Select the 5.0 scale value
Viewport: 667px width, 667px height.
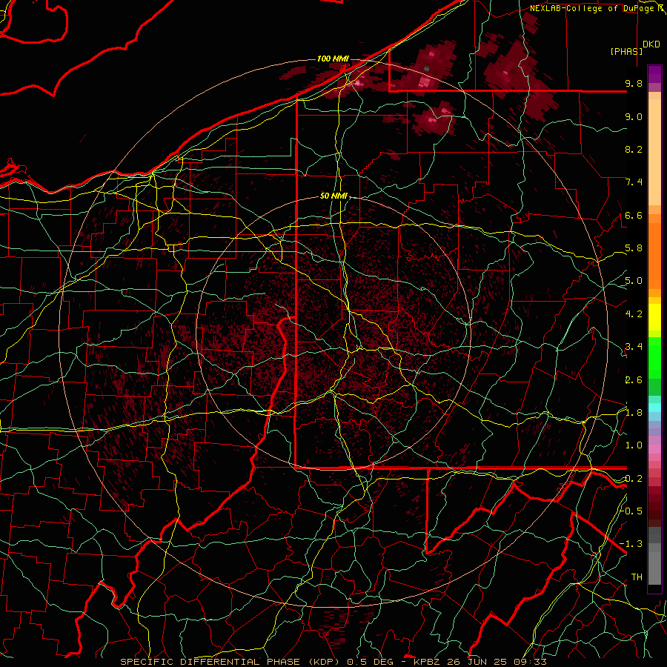[634, 281]
